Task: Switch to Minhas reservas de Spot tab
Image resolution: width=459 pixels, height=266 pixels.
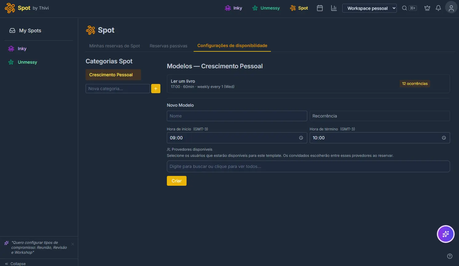Action: click(x=115, y=46)
